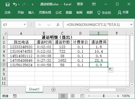Expand the formula bar chevron
135x99 pixels.
click(131, 25)
